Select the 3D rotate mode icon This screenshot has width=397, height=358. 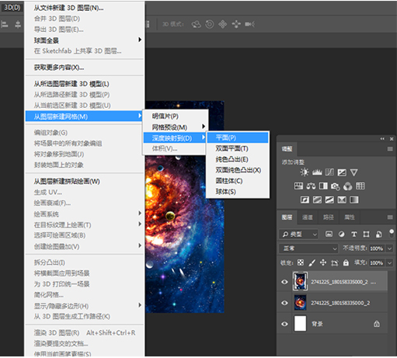[x=196, y=24]
